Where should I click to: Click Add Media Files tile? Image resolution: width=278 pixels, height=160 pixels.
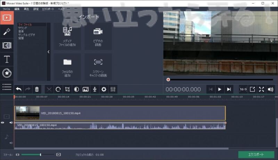point(67,36)
